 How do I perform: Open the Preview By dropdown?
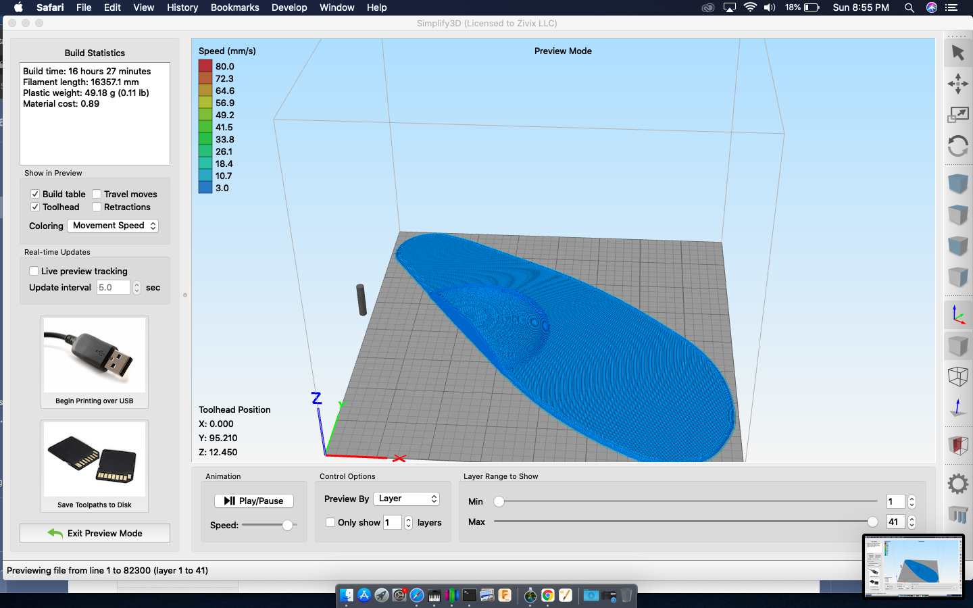pyautogui.click(x=406, y=499)
